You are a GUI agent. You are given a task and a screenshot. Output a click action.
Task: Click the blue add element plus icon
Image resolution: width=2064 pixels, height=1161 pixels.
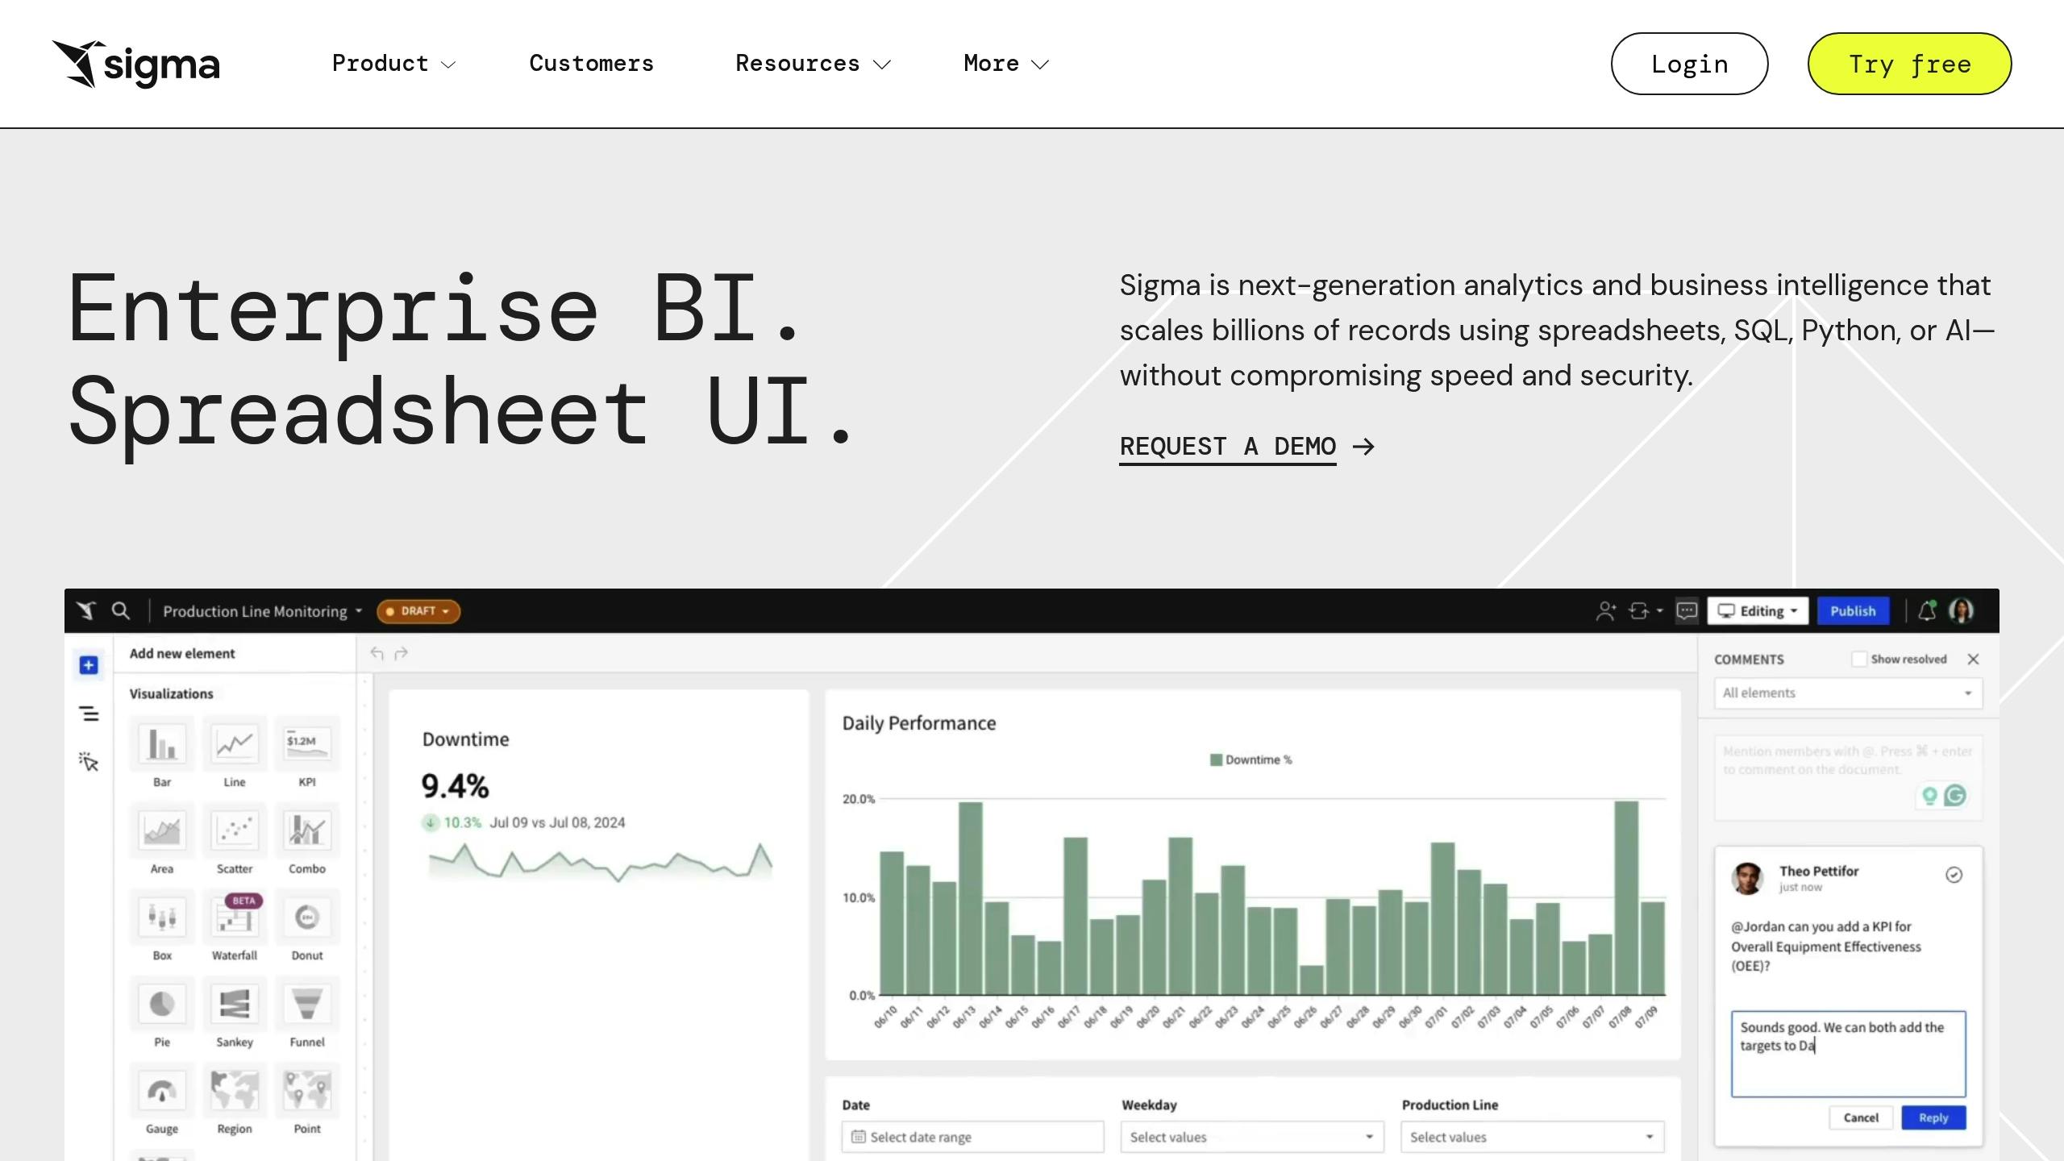click(x=89, y=665)
